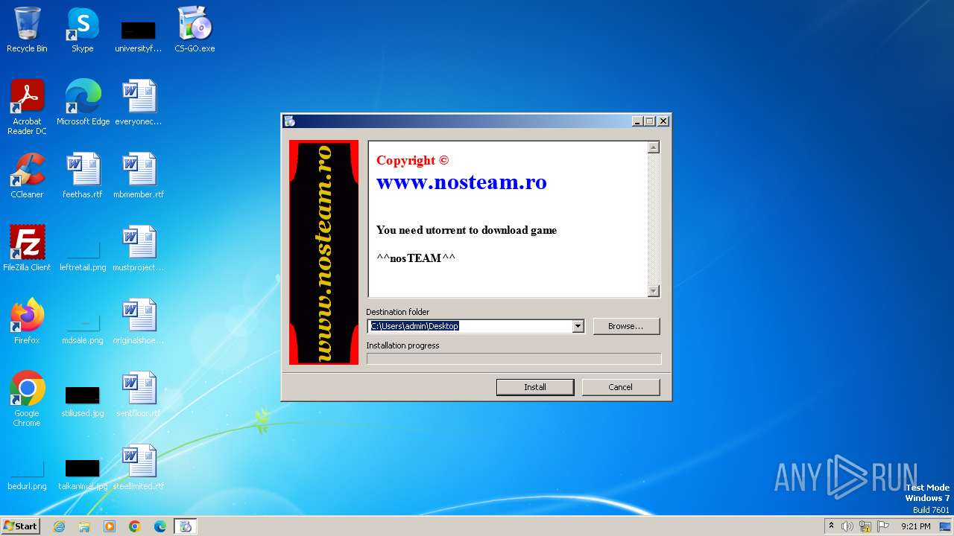Close the installer window

[663, 121]
